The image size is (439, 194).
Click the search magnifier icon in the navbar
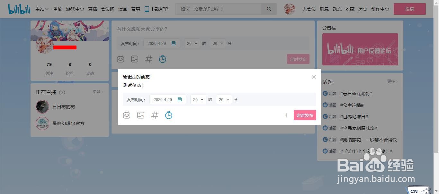coord(269,9)
